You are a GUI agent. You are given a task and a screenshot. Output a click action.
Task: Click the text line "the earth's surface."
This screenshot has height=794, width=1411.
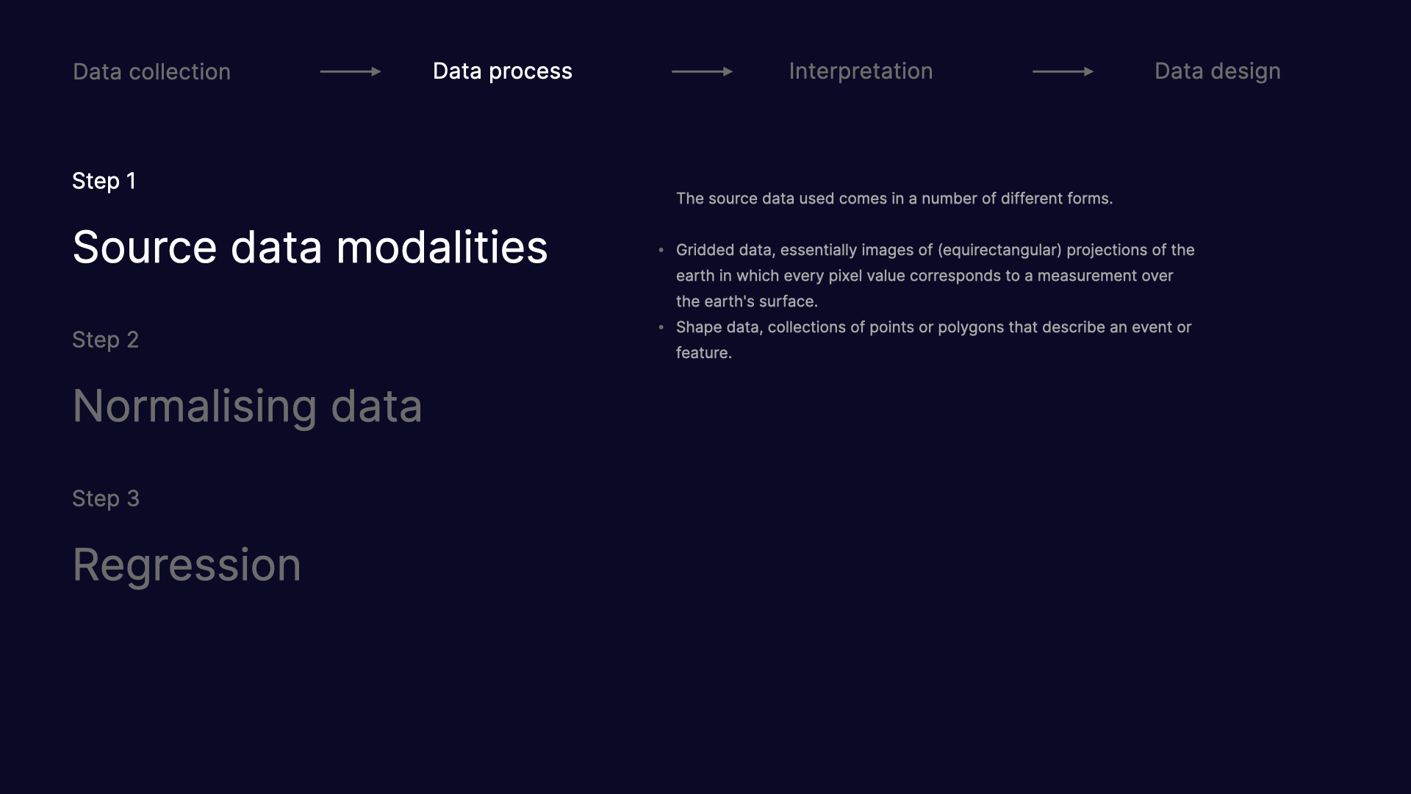747,301
